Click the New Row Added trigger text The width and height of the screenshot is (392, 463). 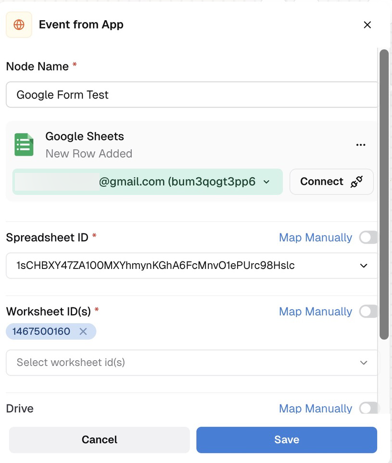pos(89,154)
